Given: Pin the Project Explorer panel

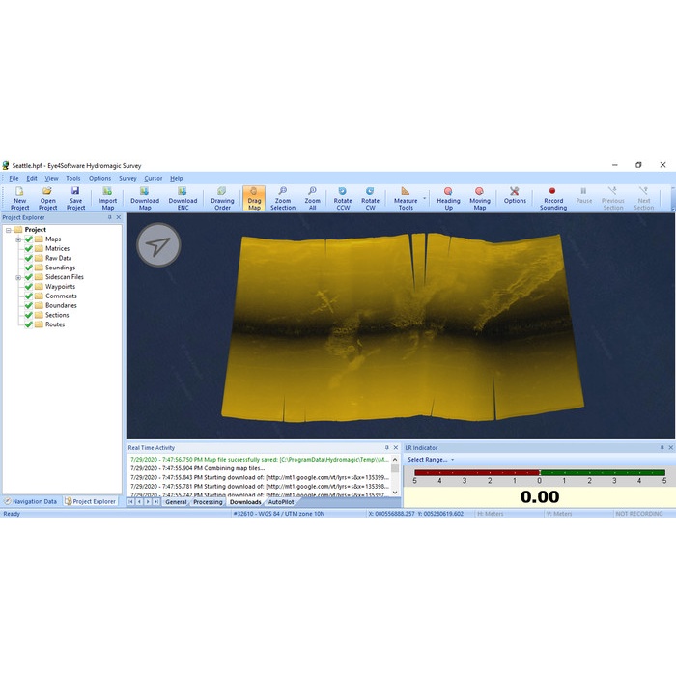Looking at the screenshot, I should pyautogui.click(x=109, y=217).
